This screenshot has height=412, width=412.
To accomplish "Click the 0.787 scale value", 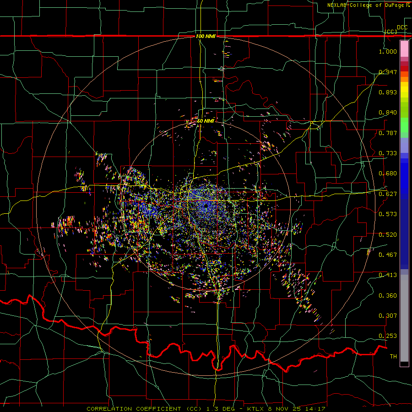I will coord(388,133).
